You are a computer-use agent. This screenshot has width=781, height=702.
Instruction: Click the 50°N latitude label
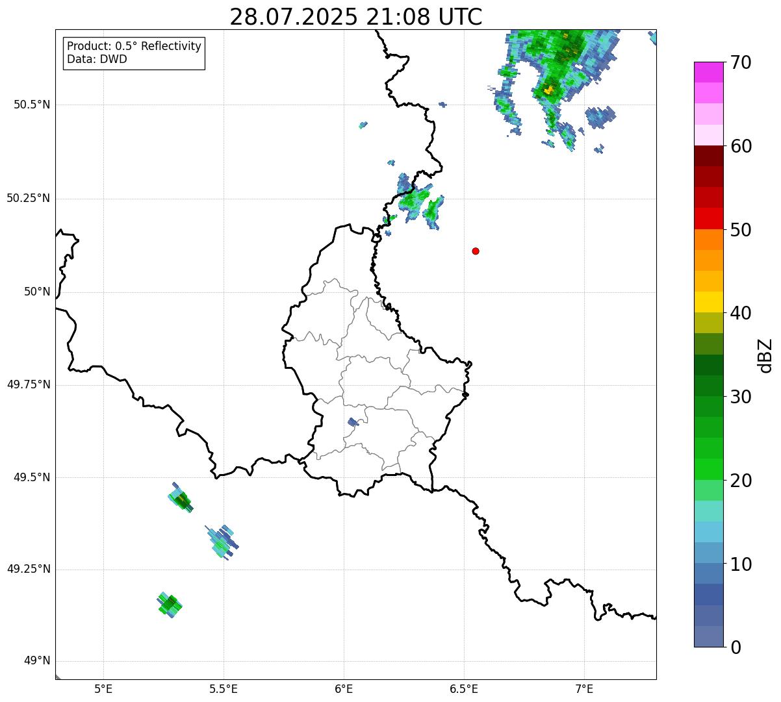(x=37, y=292)
